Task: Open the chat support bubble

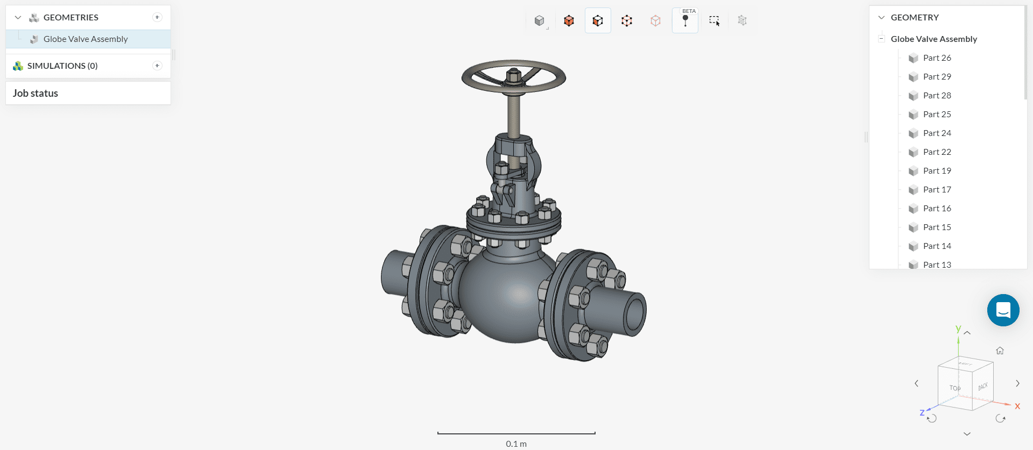Action: pyautogui.click(x=1003, y=310)
